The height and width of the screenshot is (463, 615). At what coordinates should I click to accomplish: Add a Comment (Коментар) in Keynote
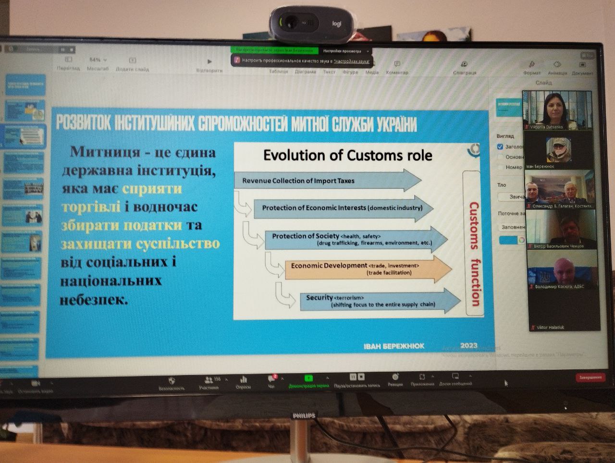[x=397, y=64]
